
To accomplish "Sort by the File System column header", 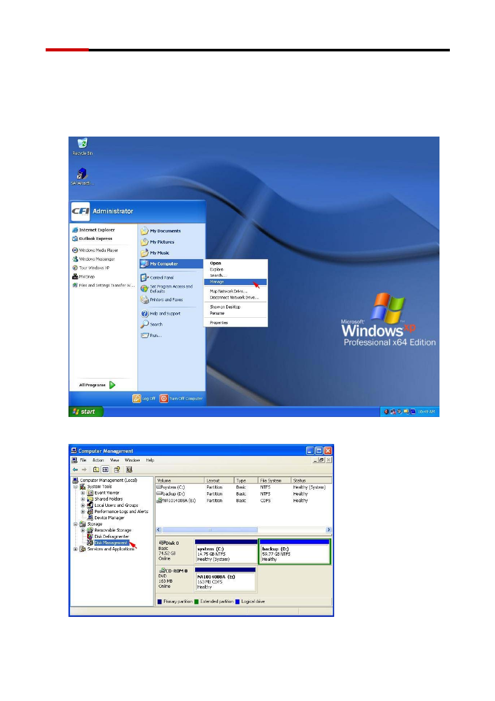I will pos(274,480).
